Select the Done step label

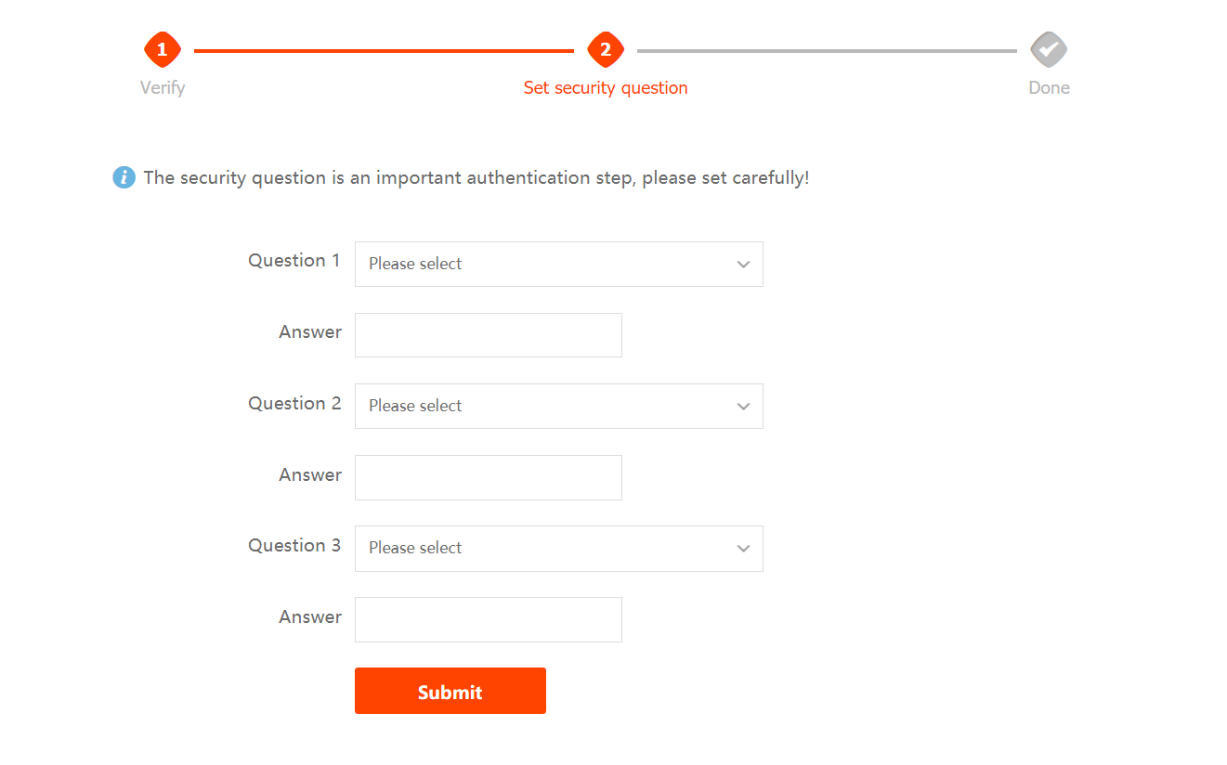pyautogui.click(x=1050, y=88)
